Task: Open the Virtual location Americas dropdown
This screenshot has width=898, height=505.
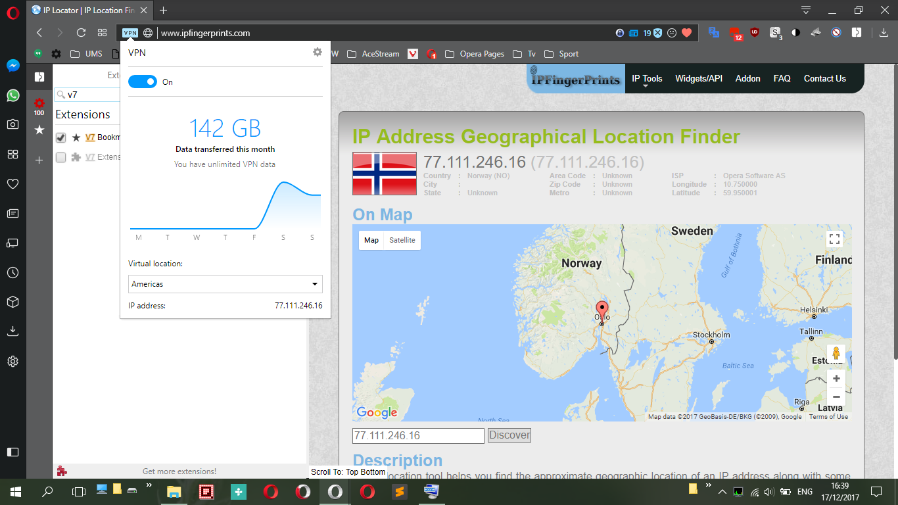Action: pyautogui.click(x=225, y=284)
